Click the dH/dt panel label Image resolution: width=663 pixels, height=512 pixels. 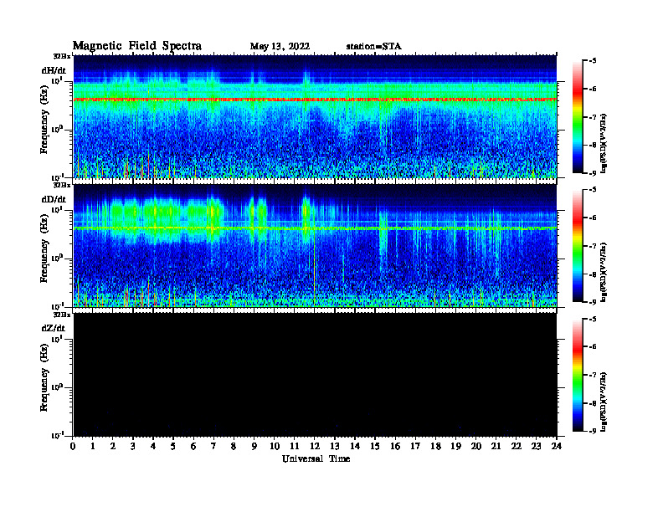(x=54, y=70)
